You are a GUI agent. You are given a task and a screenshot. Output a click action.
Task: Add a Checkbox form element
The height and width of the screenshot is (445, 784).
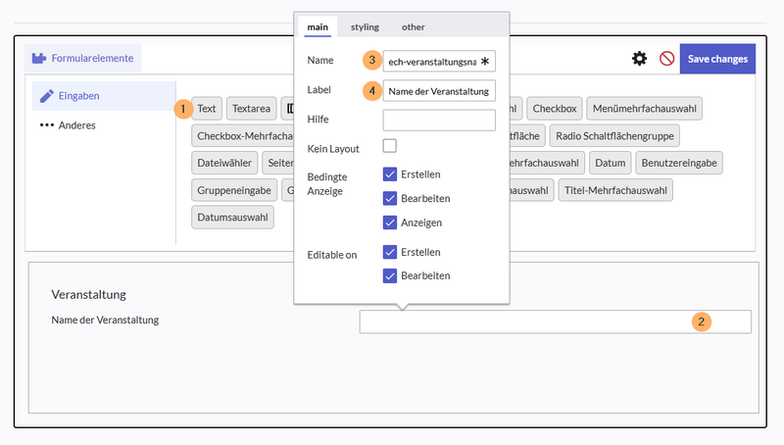(x=555, y=109)
